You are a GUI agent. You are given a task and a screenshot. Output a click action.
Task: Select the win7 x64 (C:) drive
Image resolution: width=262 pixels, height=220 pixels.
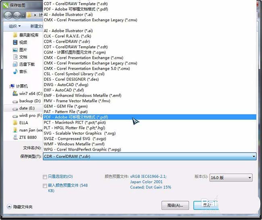pos(27,93)
